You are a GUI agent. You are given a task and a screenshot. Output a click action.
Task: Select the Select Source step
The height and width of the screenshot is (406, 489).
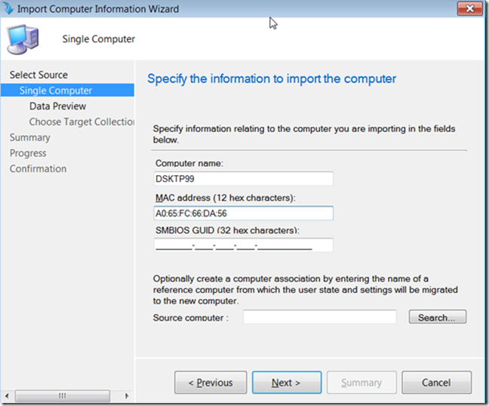click(38, 75)
